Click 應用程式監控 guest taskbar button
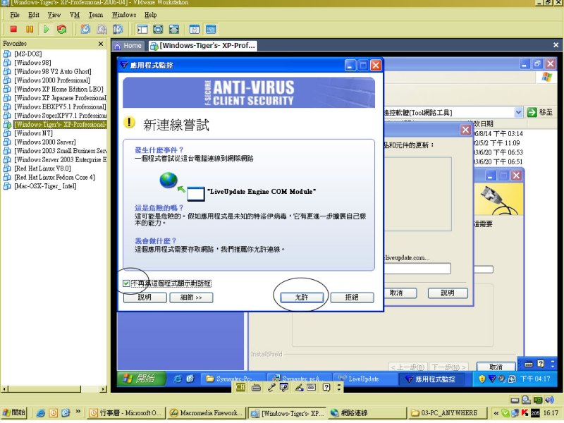Screen dimensions: 564x423 coord(431,379)
